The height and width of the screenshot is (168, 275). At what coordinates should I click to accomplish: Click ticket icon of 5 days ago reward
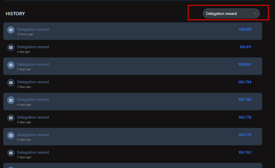coord(11,117)
